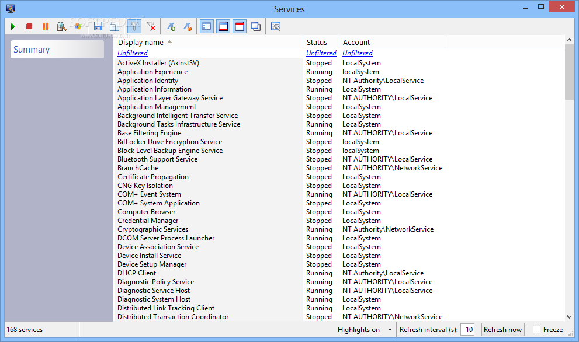Open the Summary tab in sidebar
579x342 pixels.
[x=57, y=50]
